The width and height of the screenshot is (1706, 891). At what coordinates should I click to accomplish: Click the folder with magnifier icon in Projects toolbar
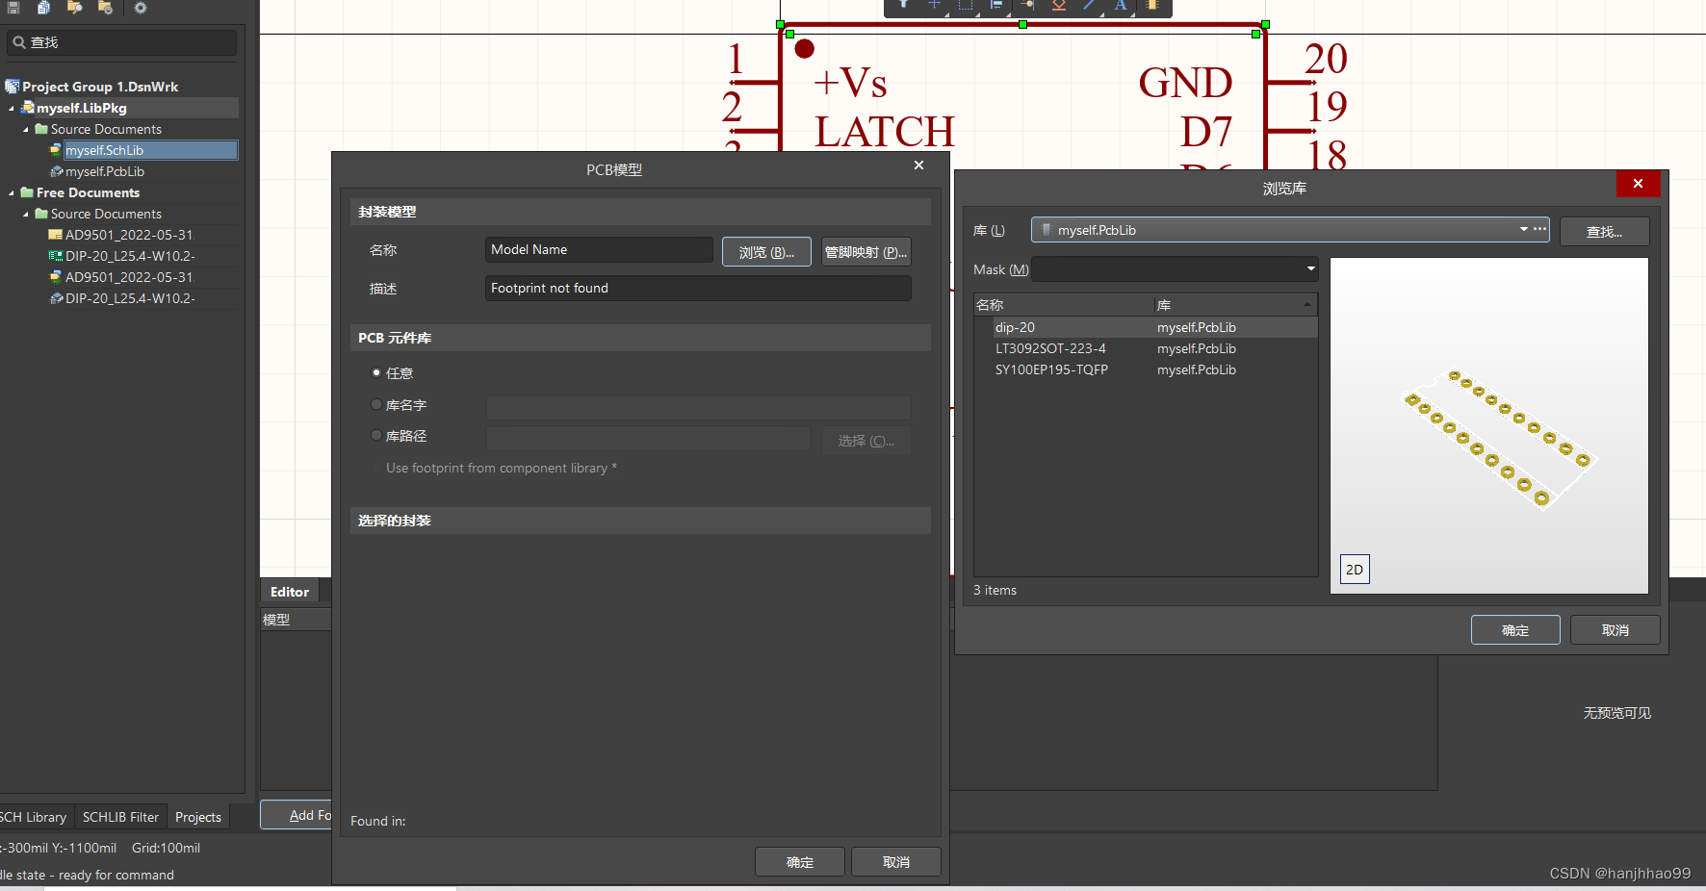(74, 7)
